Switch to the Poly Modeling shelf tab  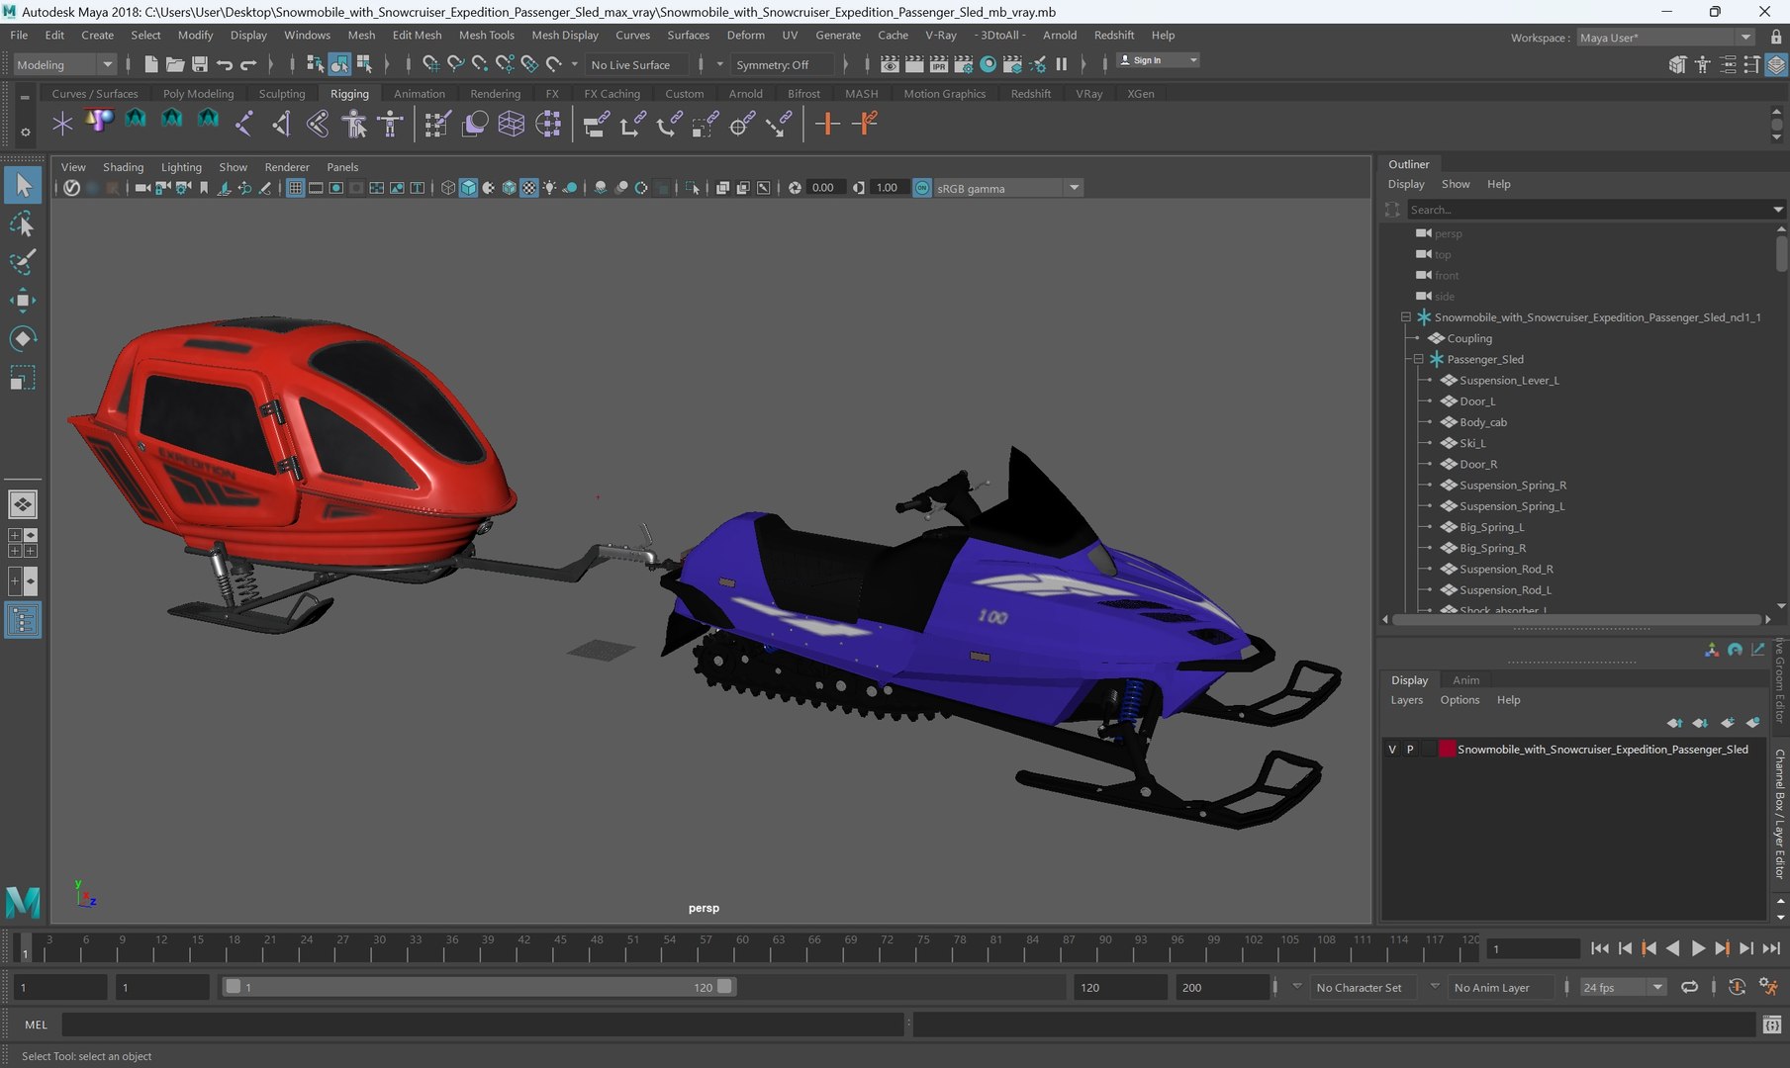click(x=198, y=94)
